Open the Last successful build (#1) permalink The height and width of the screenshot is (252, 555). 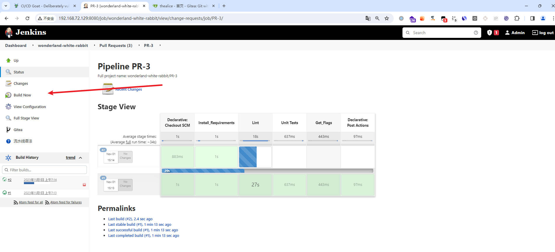[x=143, y=230]
